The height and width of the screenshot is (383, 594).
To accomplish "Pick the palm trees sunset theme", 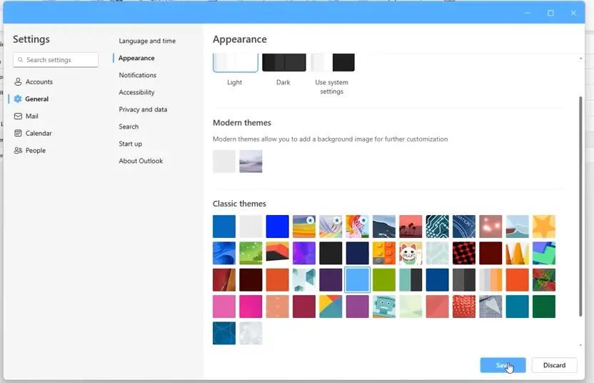I will tap(411, 227).
